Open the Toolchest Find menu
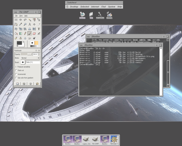 103,7
